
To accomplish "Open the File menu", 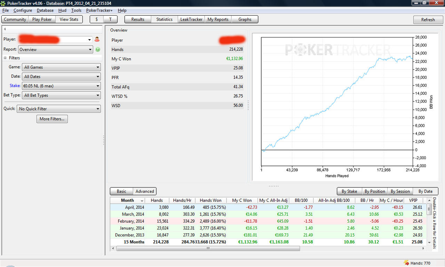I will [6, 10].
